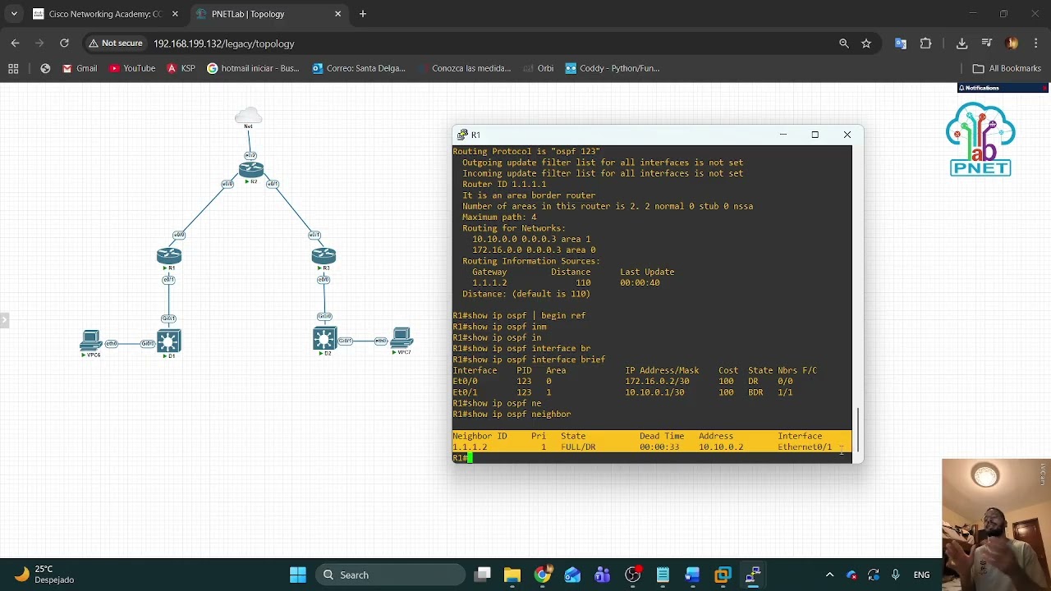The height and width of the screenshot is (591, 1051).
Task: Open the Gmail bookmark
Action: click(x=80, y=68)
